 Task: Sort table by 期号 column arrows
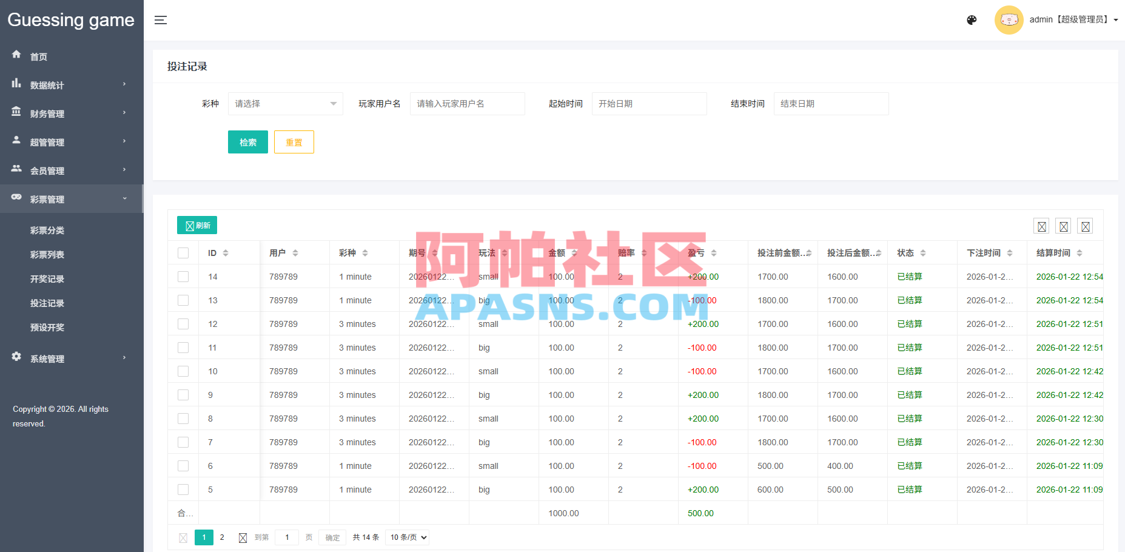pyautogui.click(x=435, y=253)
